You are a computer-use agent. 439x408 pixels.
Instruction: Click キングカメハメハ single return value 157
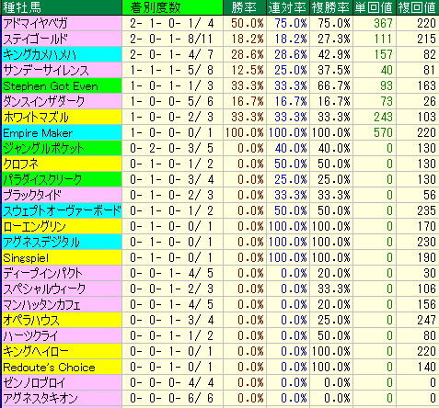click(x=383, y=54)
